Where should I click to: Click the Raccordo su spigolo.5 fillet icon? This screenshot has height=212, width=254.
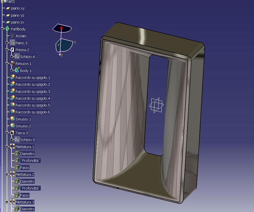[12, 105]
